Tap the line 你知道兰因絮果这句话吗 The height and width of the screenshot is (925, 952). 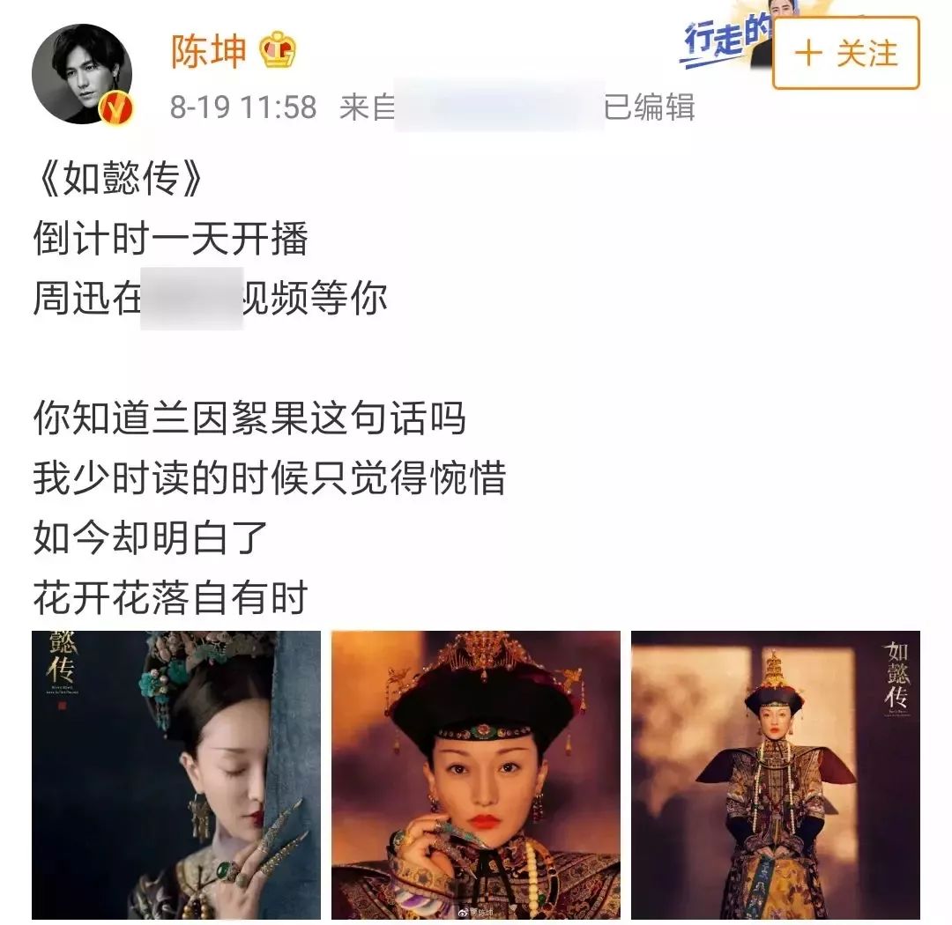249,418
